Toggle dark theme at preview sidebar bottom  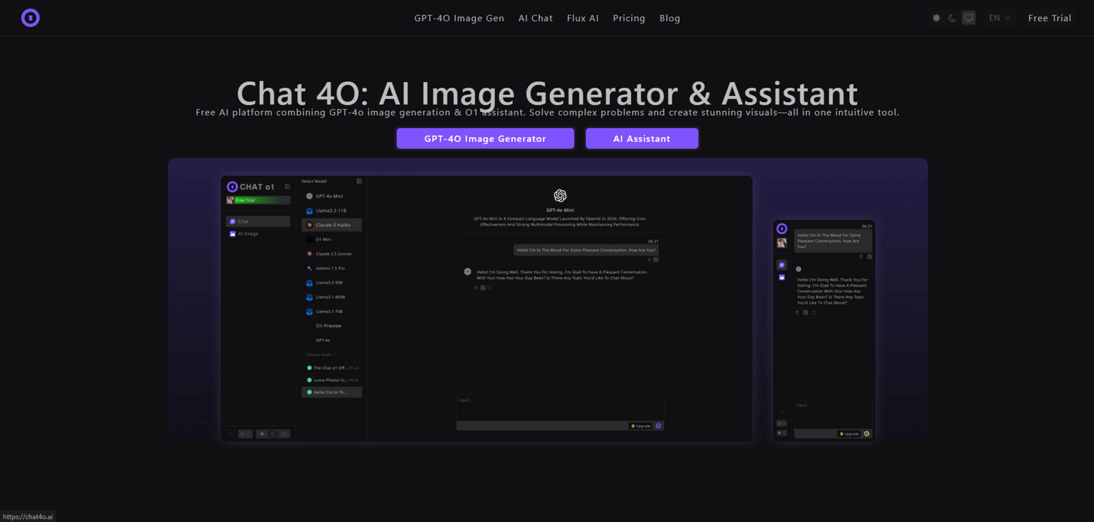pyautogui.click(x=273, y=434)
